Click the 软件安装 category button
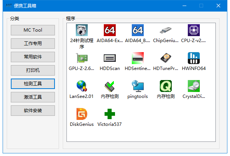Screen dimensions: 230x156 click(x=33, y=111)
